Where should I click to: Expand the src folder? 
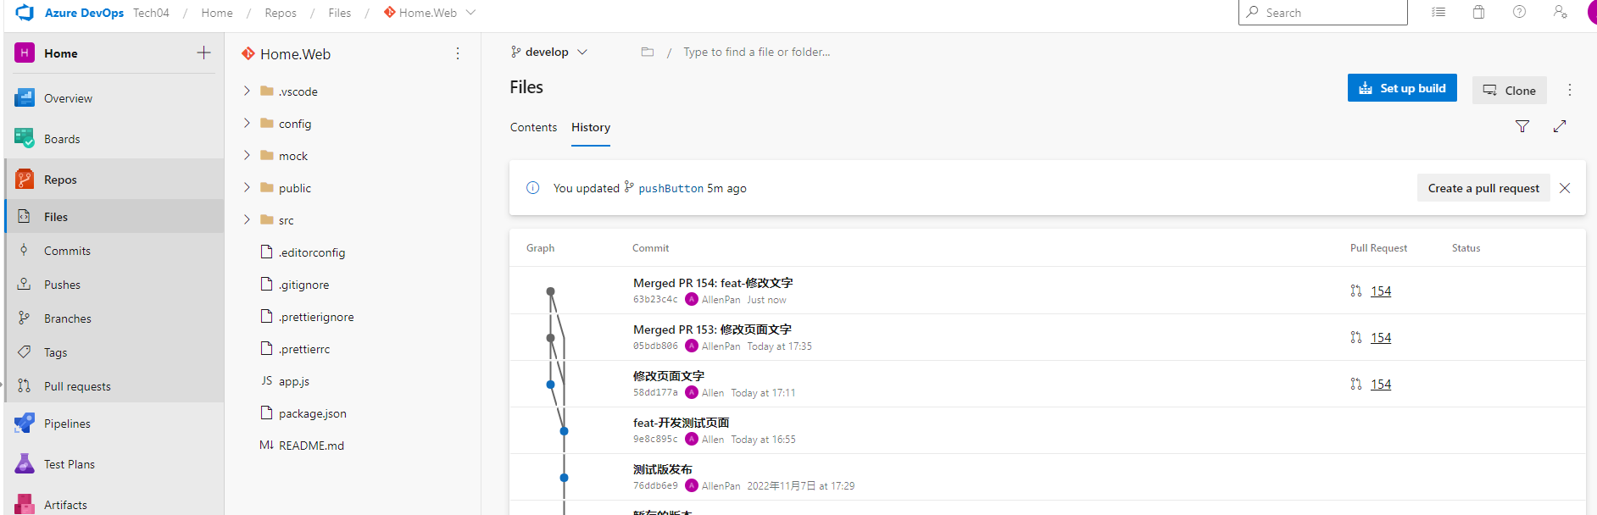pyautogui.click(x=247, y=219)
